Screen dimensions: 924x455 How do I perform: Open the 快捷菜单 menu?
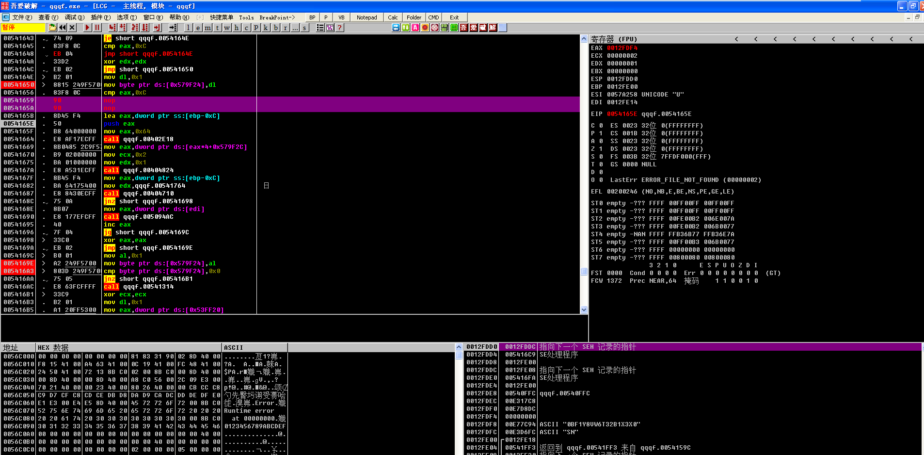tap(222, 17)
